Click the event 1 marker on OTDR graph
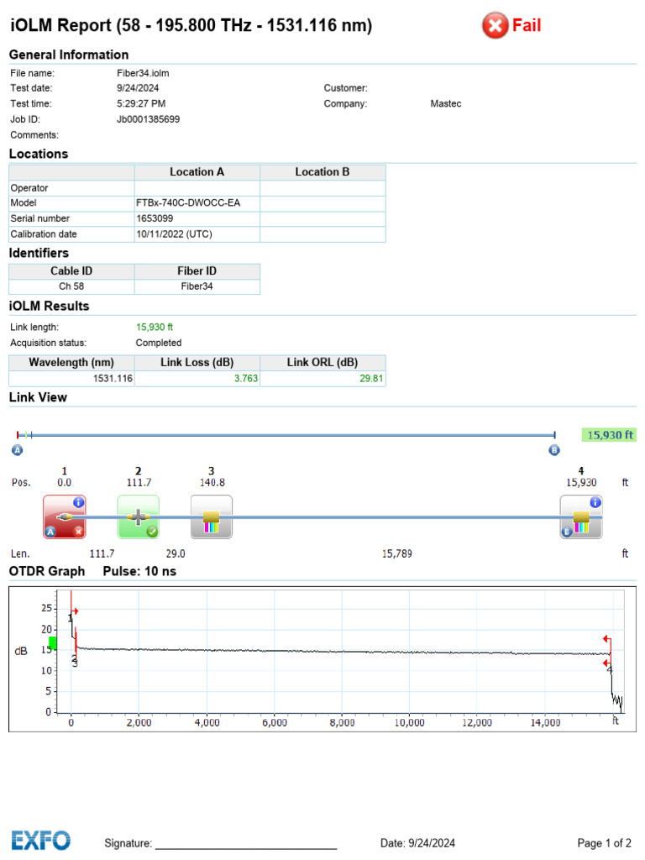645x860 pixels. [71, 618]
